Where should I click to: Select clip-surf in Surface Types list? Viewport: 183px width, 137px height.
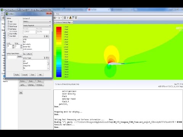(35, 63)
